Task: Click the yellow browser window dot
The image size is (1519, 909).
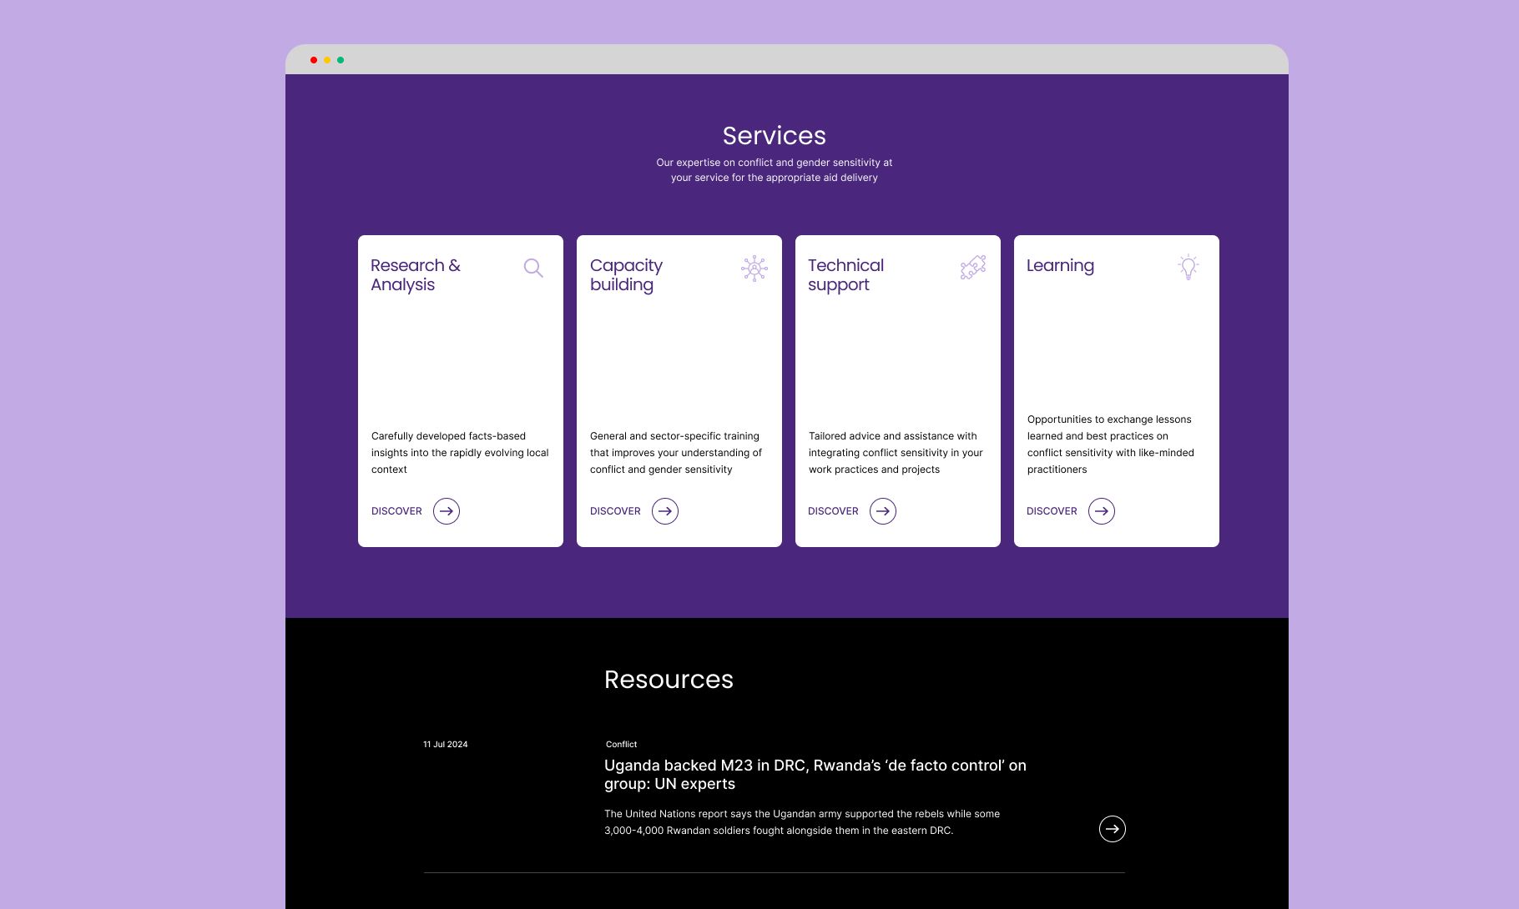Action: pyautogui.click(x=326, y=59)
